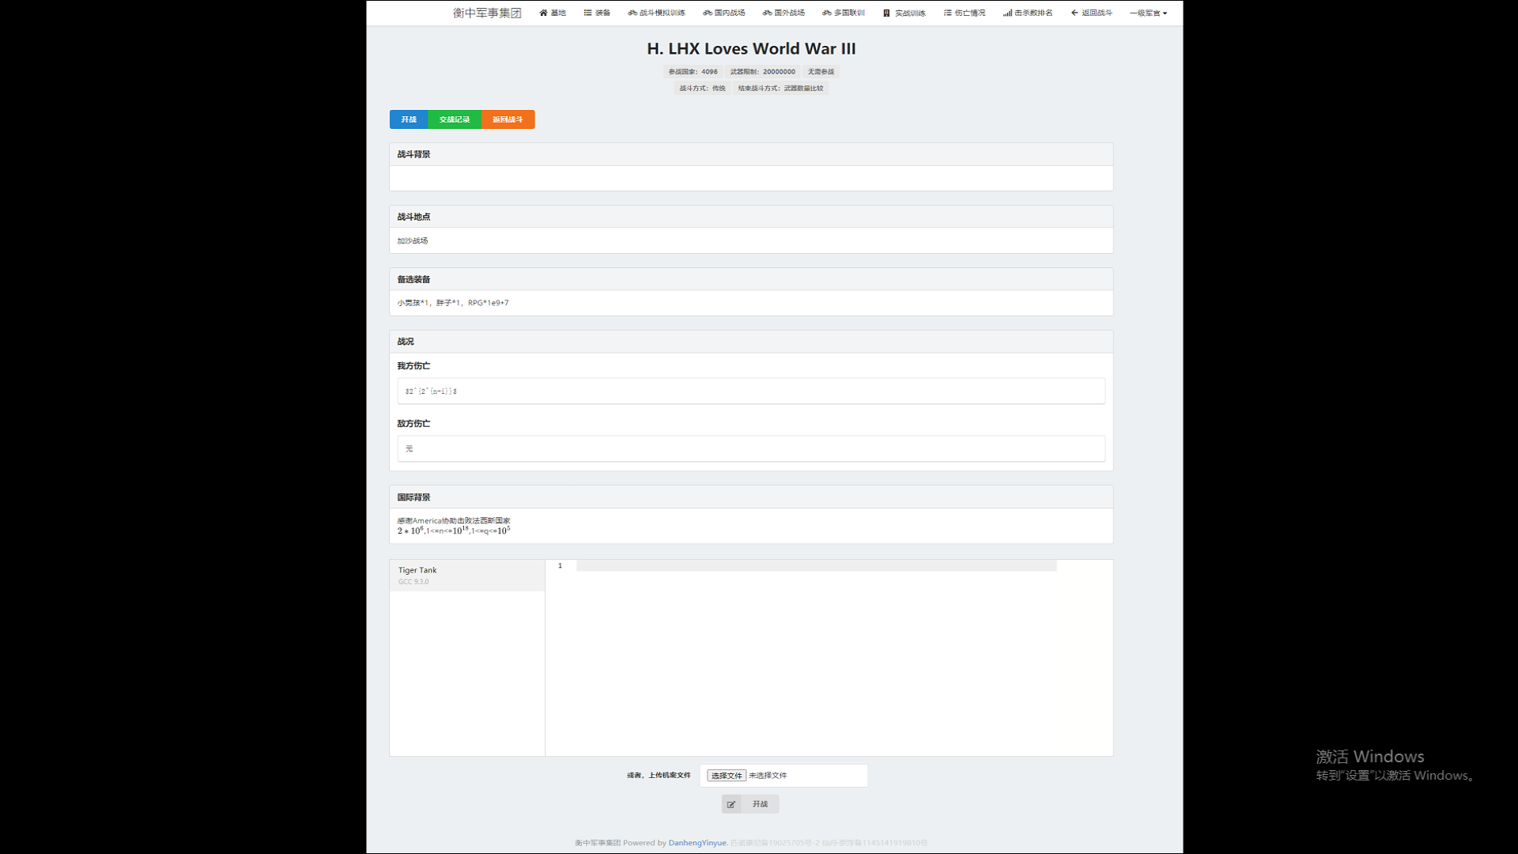Screen dimensions: 1518x854
Task: Click 衡中军事集团 site brand title
Action: (487, 13)
